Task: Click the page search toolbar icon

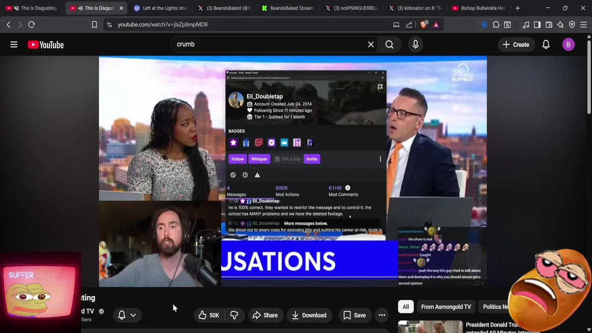Action: click(x=507, y=25)
